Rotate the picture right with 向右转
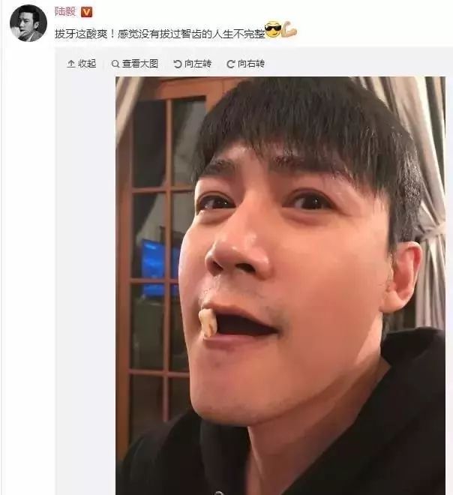This screenshot has width=453, height=495. click(x=251, y=64)
